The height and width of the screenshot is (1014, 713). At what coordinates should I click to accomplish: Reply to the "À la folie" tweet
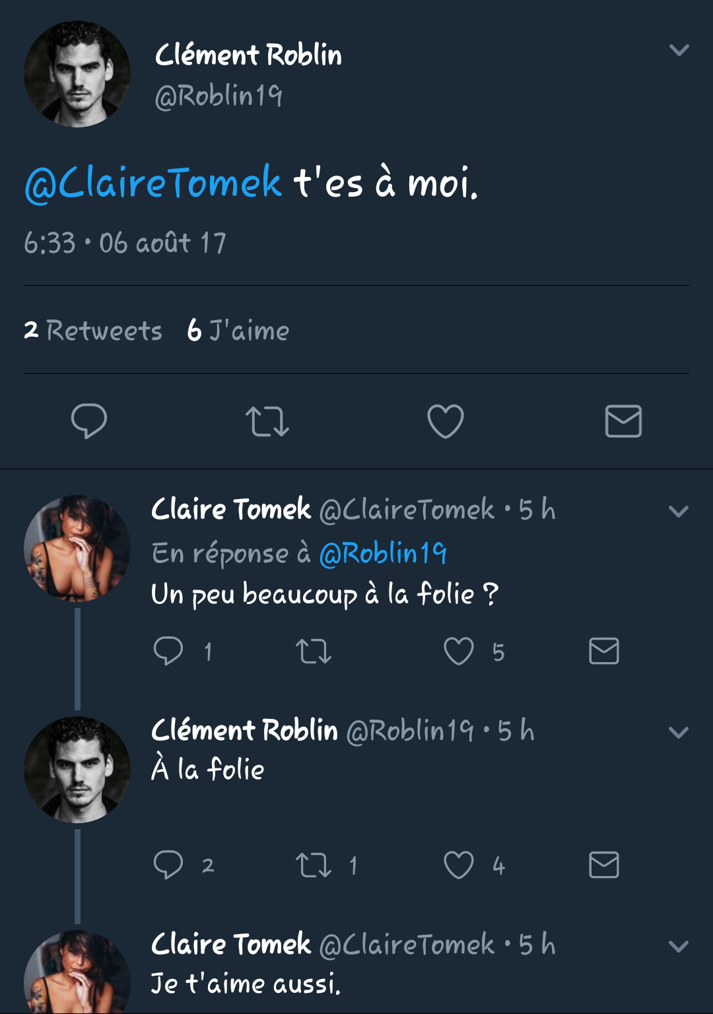pos(168,865)
